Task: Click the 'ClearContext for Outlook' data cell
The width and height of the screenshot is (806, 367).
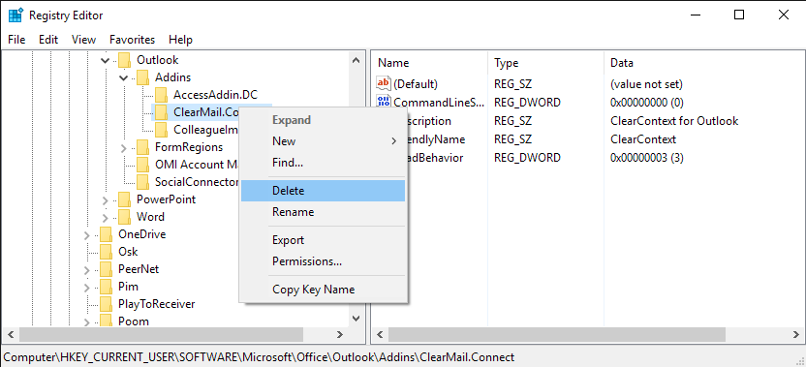Action: [x=674, y=121]
